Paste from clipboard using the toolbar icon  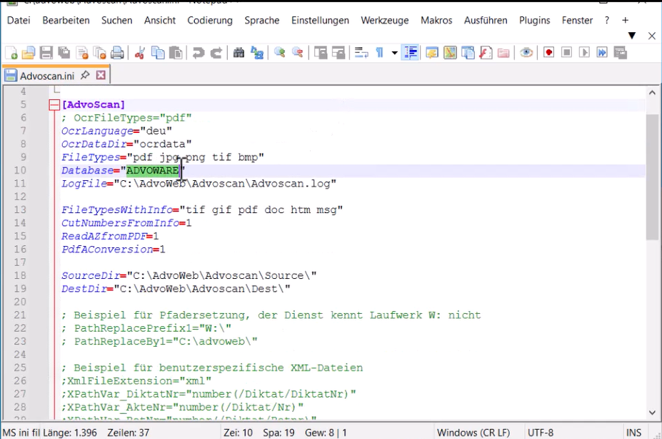coord(176,53)
